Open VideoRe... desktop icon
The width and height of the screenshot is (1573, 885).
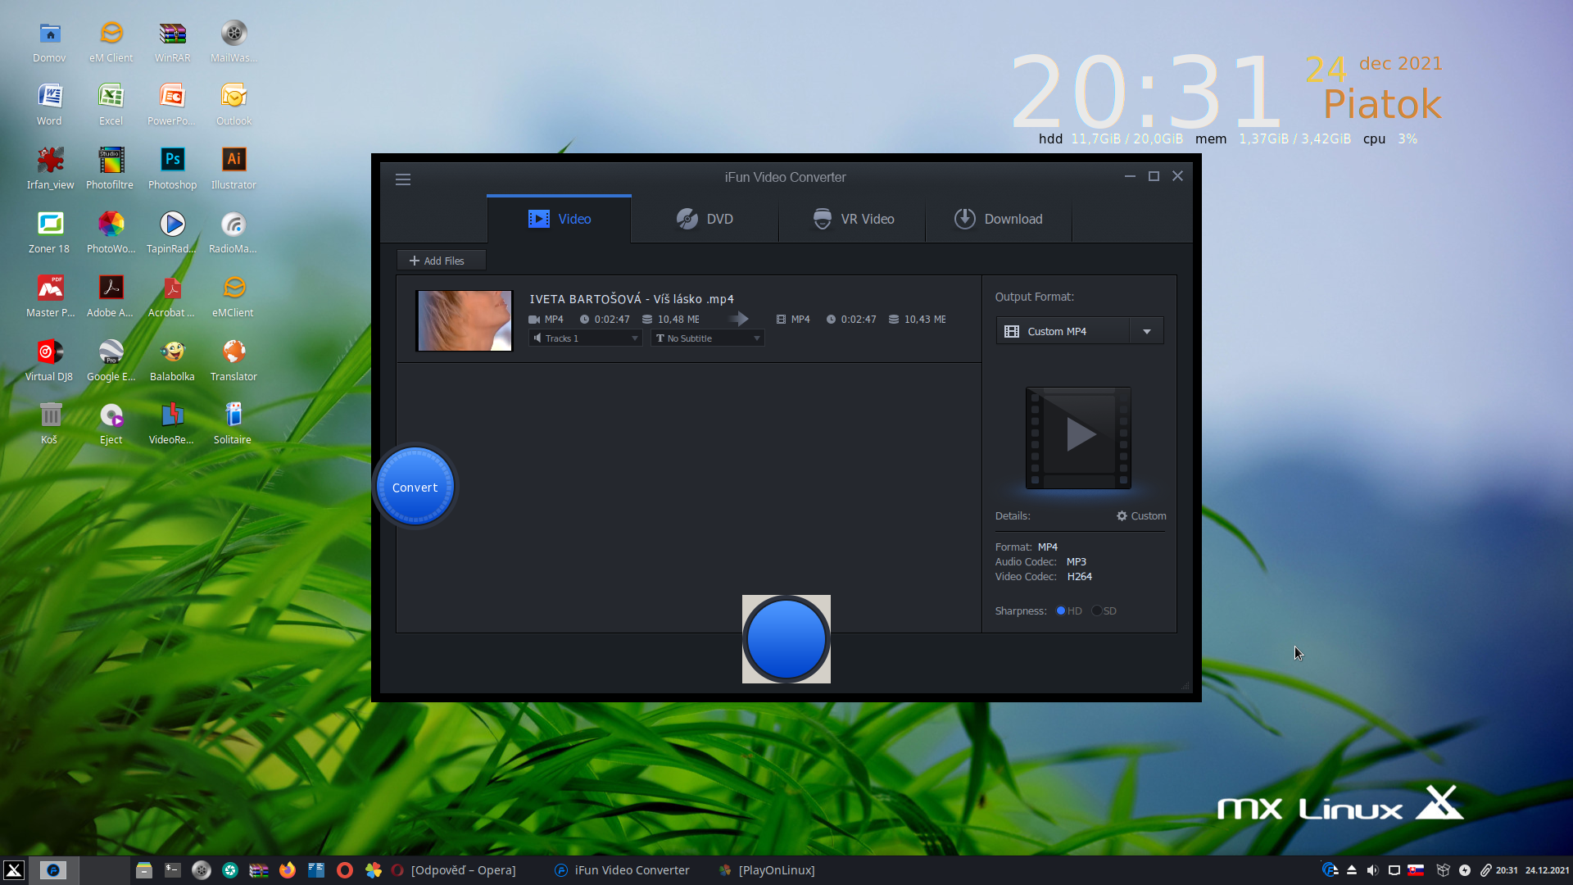point(172,415)
